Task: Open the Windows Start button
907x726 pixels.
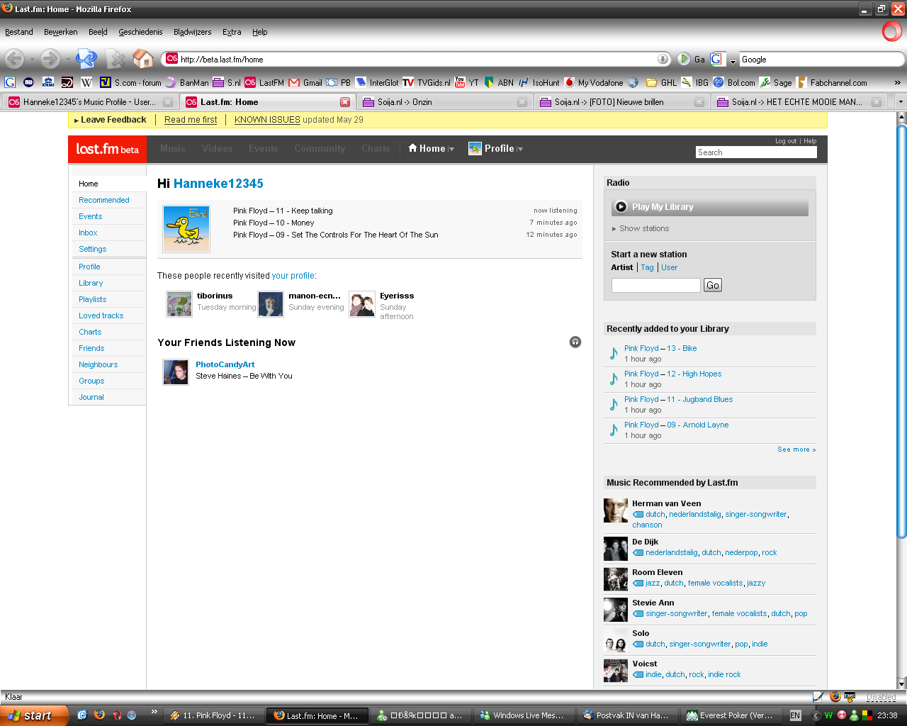Action: pos(34,715)
